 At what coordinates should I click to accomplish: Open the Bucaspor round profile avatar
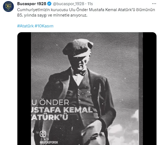(8, 7)
